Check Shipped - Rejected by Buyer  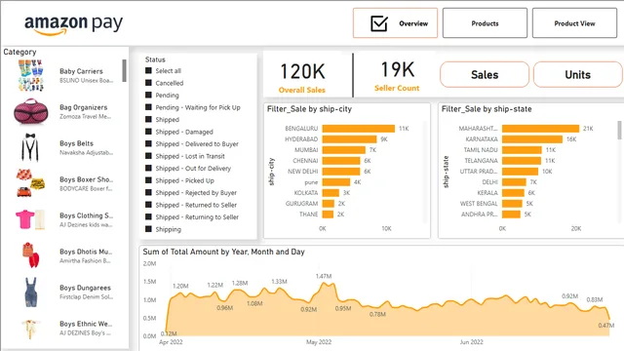tap(148, 193)
